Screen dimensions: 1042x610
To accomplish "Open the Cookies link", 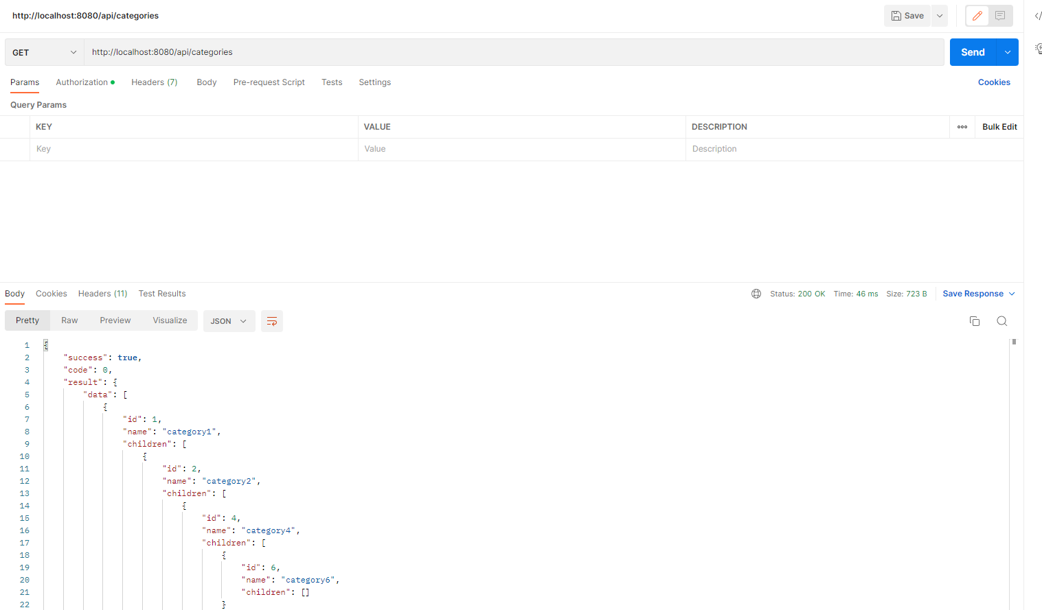I will tap(994, 82).
